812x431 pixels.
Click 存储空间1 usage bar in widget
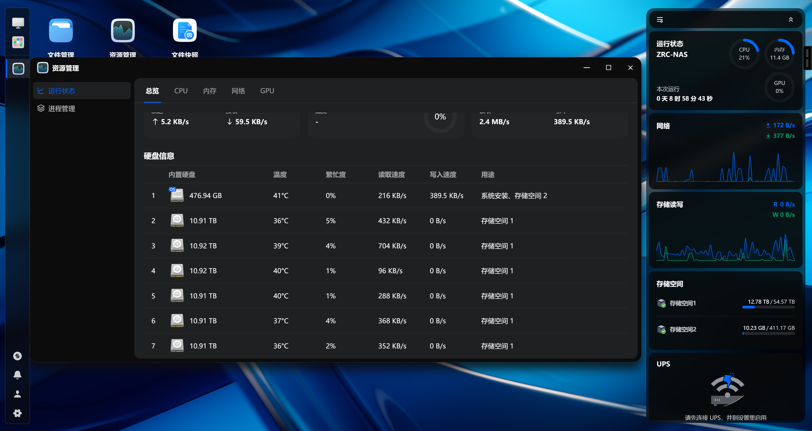point(768,307)
